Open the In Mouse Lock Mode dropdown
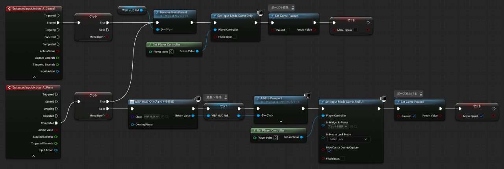Image resolution: width=504 pixels, height=169 pixels. 348,139
